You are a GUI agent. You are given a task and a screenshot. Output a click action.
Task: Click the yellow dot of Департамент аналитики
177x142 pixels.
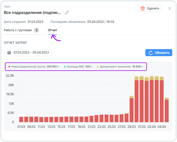pos(98,67)
